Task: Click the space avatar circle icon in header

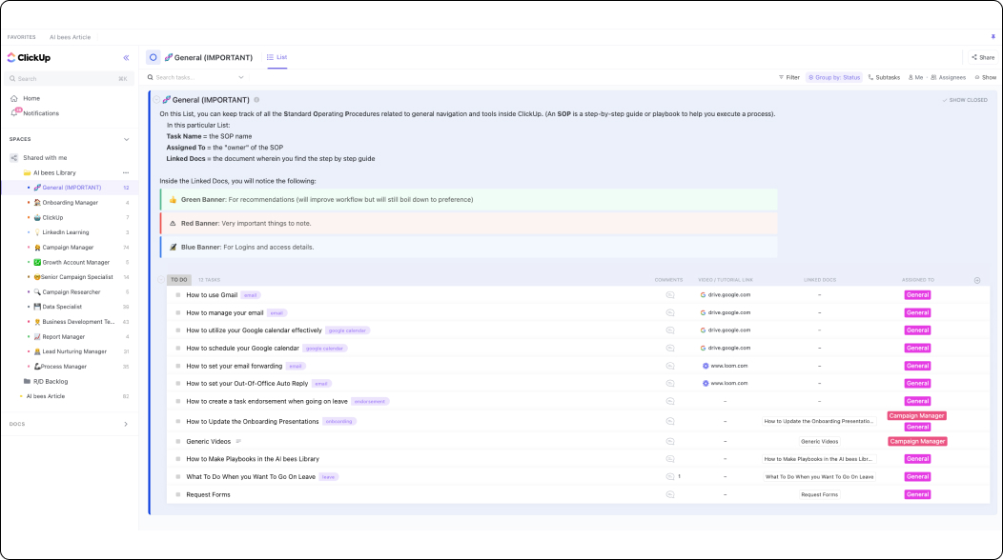Action: (x=153, y=57)
